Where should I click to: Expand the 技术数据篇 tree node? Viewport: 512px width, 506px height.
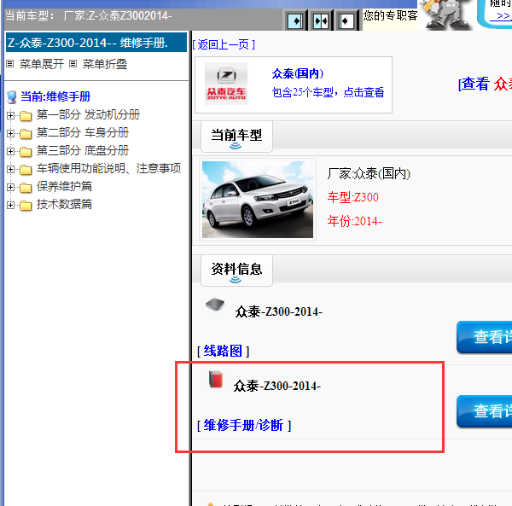(x=10, y=206)
